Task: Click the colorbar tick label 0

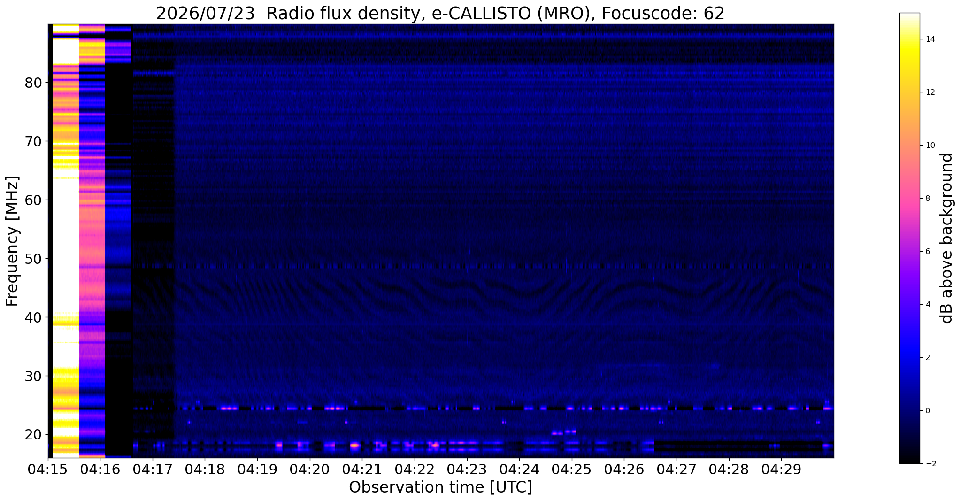Action: [927, 411]
